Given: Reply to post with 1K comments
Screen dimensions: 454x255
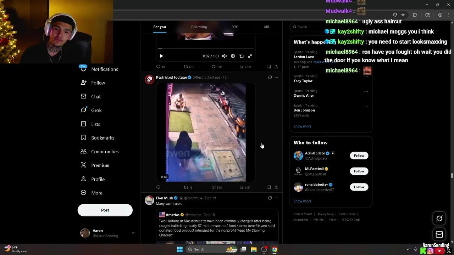Looking at the screenshot, I should pyautogui.click(x=161, y=67).
